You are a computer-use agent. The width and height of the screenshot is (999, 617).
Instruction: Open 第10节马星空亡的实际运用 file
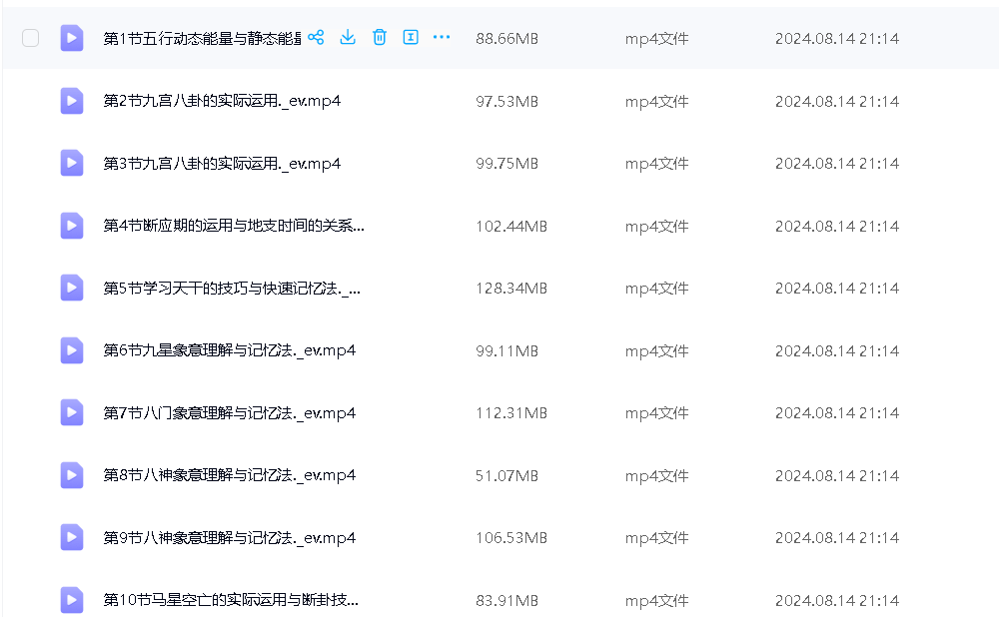point(231,600)
